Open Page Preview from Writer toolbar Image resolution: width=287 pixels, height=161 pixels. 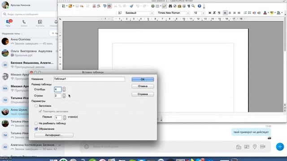click(99, 6)
